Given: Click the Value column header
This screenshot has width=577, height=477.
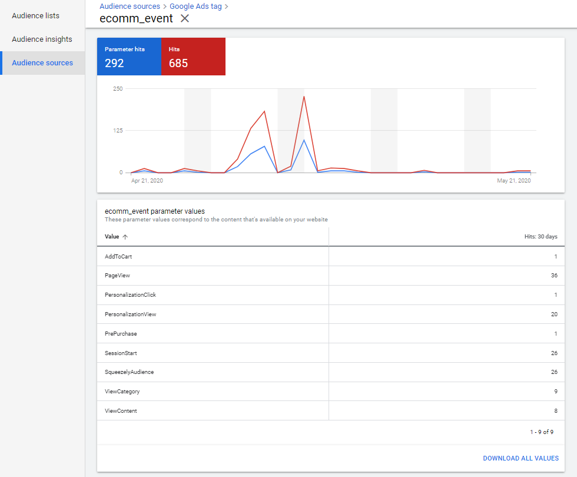Looking at the screenshot, I should pyautogui.click(x=112, y=237).
